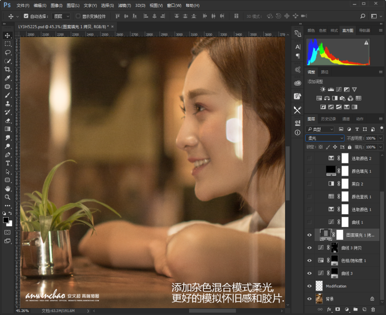Toggle Quick Mask mode icon
Image resolution: width=386 pixels, height=315 pixels.
(x=8, y=232)
